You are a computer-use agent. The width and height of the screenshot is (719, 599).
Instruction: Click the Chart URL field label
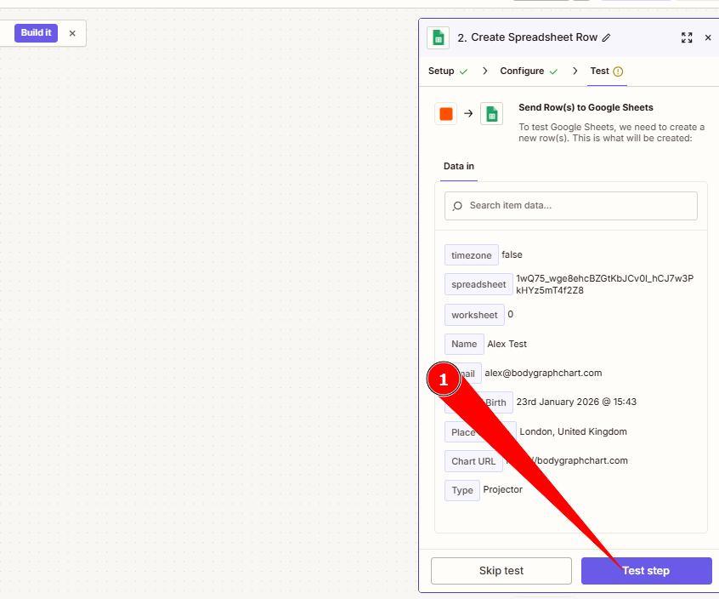click(x=473, y=461)
